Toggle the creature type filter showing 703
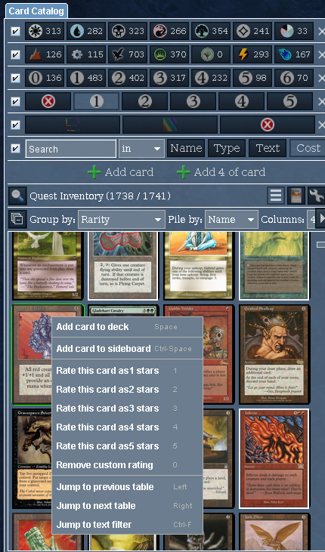Screen dimensions: 325x552 128,54
